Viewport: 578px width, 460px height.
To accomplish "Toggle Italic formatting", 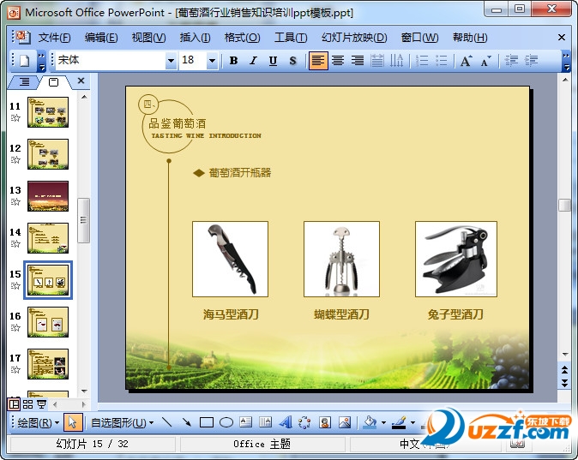I will tap(253, 61).
